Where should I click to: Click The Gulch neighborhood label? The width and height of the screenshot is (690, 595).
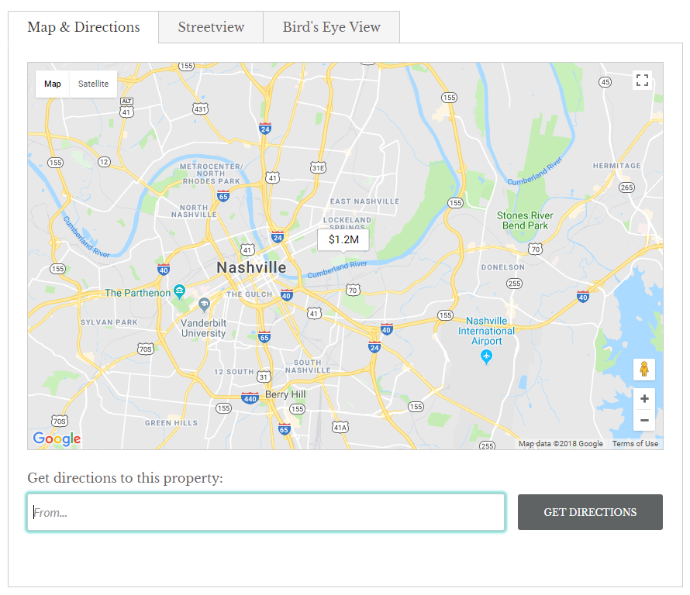click(x=249, y=294)
